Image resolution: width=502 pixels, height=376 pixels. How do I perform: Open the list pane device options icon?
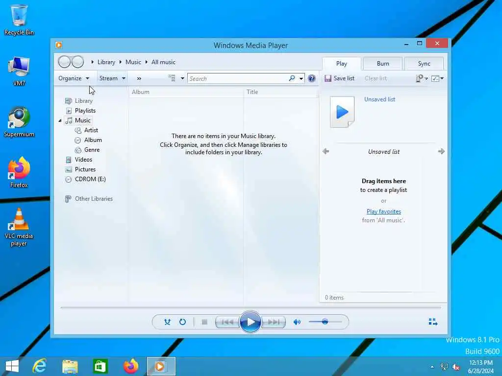coord(422,78)
